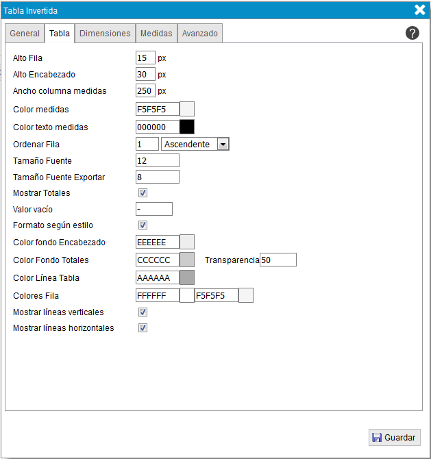Open the Dimensiones tab
Image resolution: width=431 pixels, height=459 pixels.
(105, 34)
